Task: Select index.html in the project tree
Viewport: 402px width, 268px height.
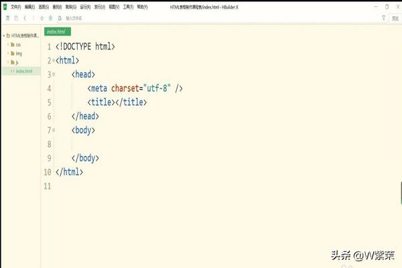Action: (23, 70)
